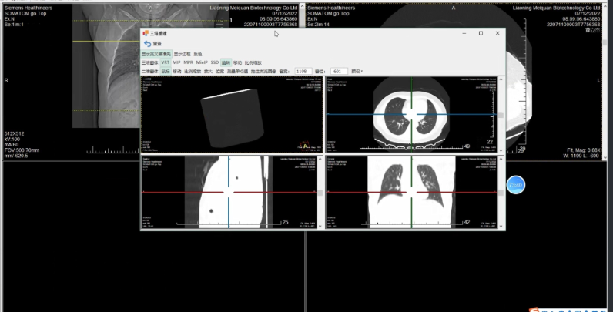Viewport: 613px width, 316px height.
Task: Click the orientation cube in VRT view
Action: coord(304,146)
